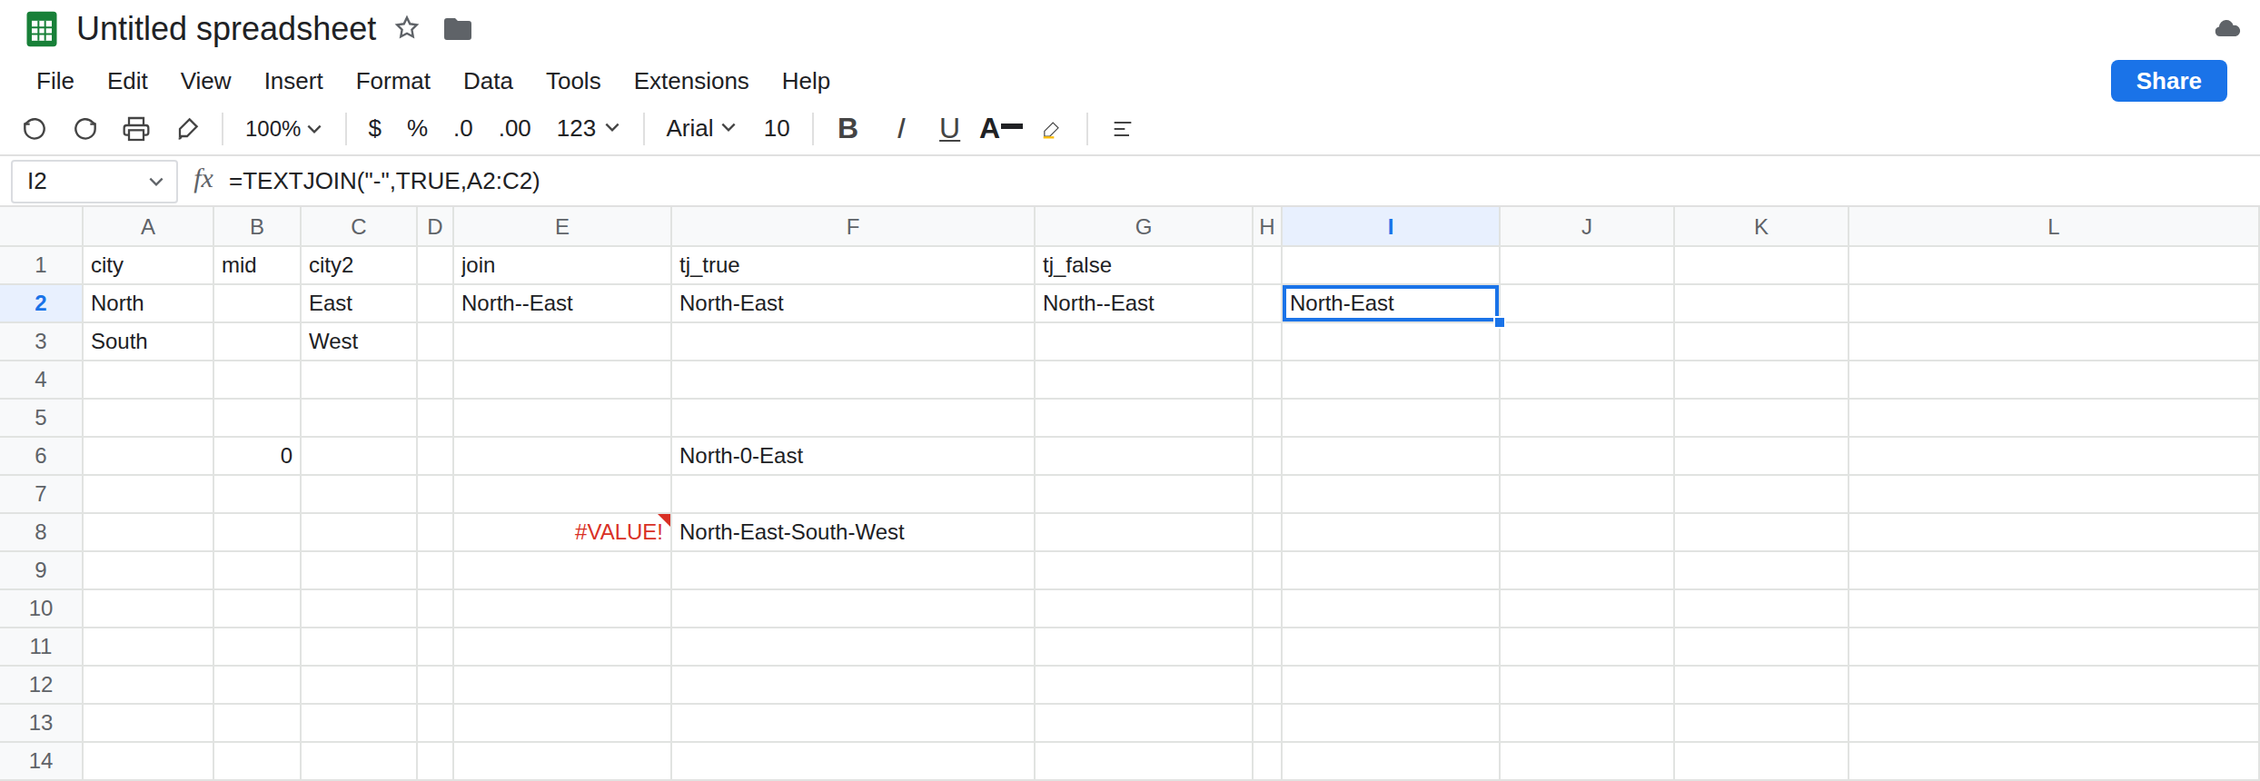
Task: Open the text color picker
Action: coord(1001,129)
